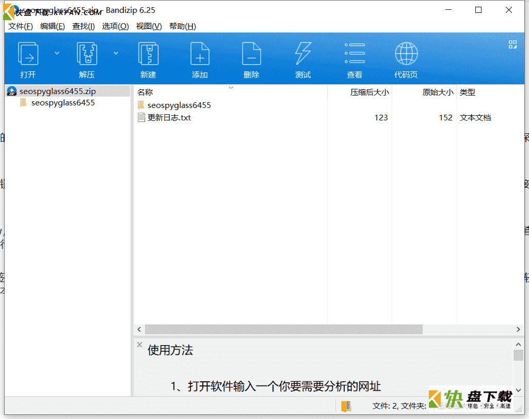Minimize the Bandizip window

coord(448,10)
